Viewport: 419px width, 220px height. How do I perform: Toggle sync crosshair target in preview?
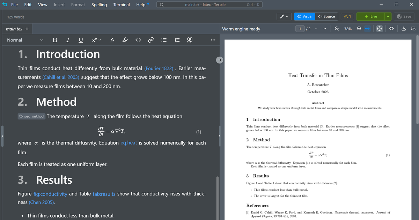click(379, 29)
